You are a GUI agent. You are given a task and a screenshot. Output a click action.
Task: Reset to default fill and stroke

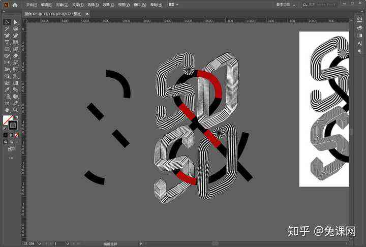click(x=5, y=128)
